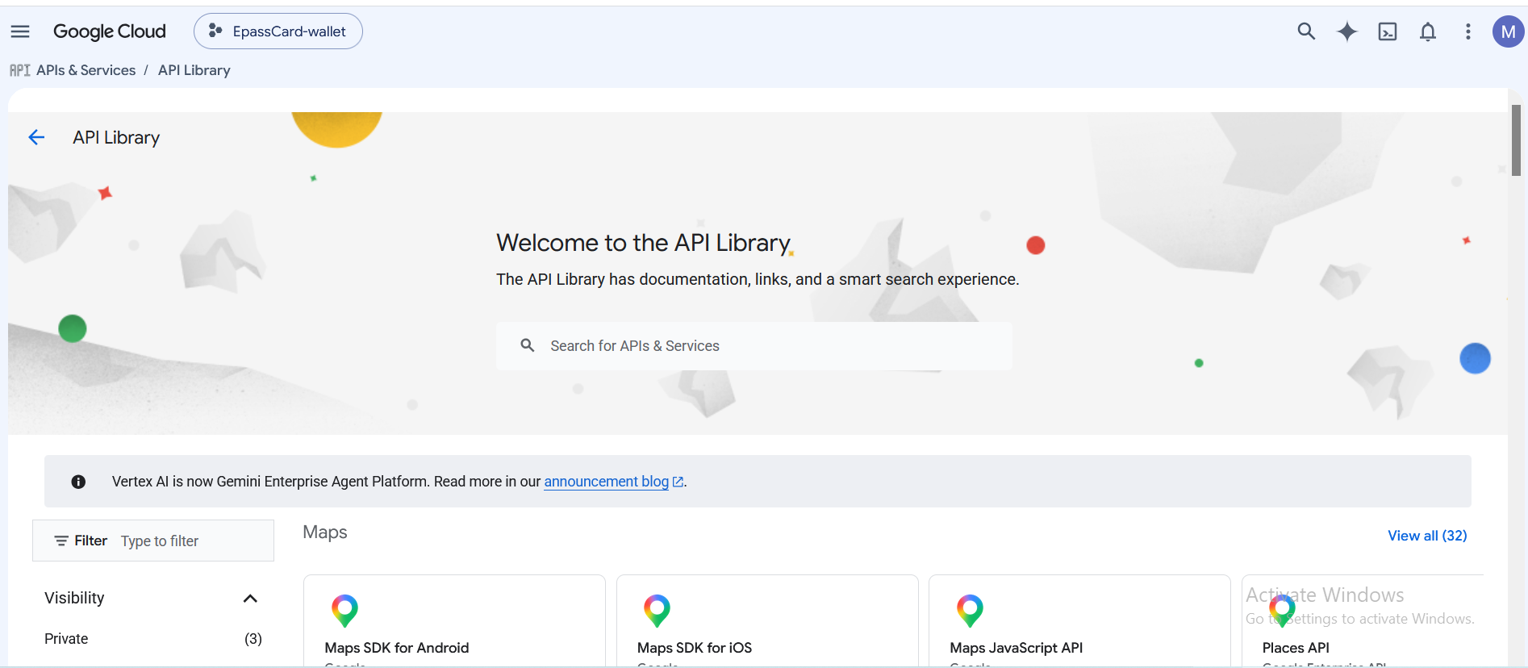This screenshot has width=1528, height=668.
Task: Click the page vertical scrollbar
Action: click(1517, 140)
